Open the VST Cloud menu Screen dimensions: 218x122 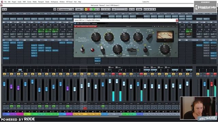tap(69, 2)
